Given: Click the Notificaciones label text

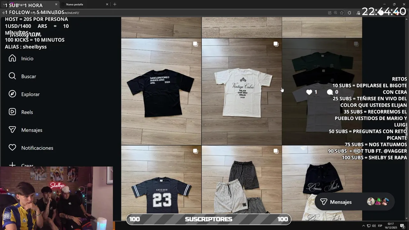Looking at the screenshot, I should (37, 148).
